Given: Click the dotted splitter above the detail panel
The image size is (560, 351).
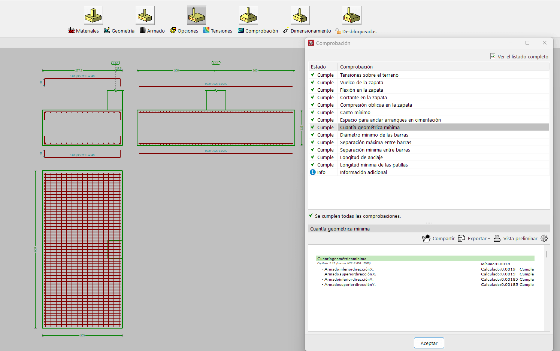Looking at the screenshot, I should (429, 223).
